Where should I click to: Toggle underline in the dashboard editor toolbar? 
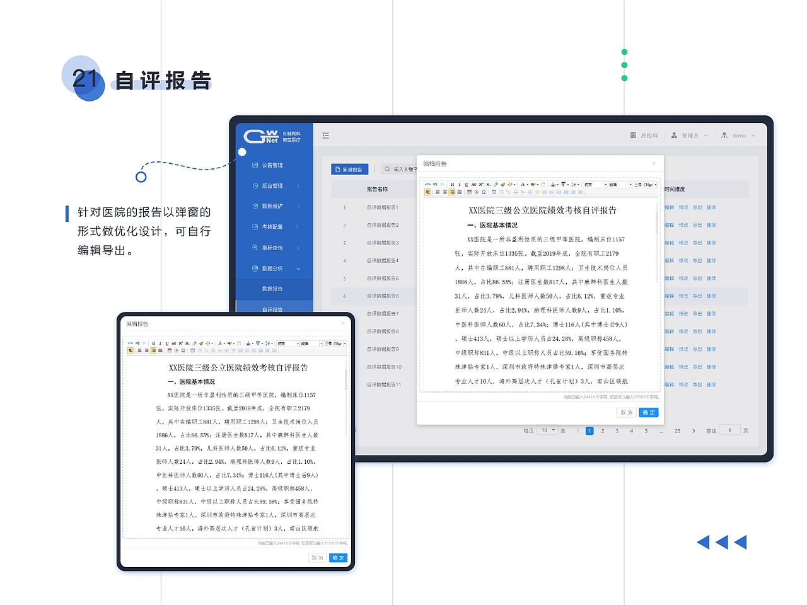point(467,185)
